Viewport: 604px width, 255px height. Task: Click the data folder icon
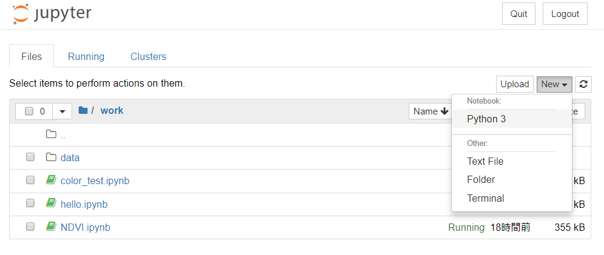click(x=51, y=157)
